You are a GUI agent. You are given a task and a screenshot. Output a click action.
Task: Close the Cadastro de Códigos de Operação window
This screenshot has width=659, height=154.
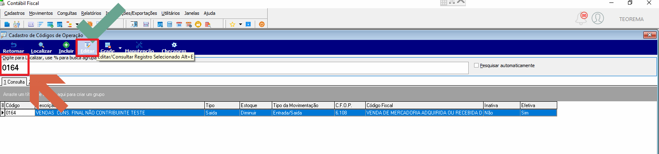point(650,35)
